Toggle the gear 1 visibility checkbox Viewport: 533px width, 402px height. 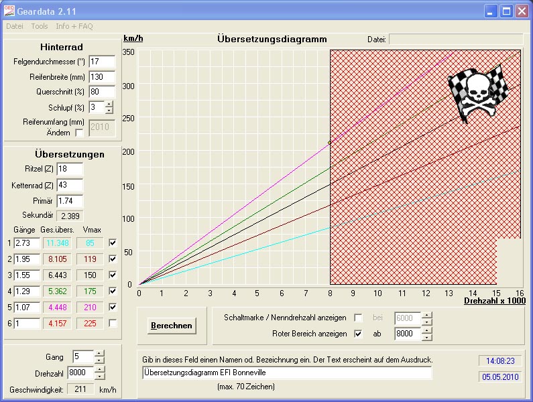click(113, 243)
